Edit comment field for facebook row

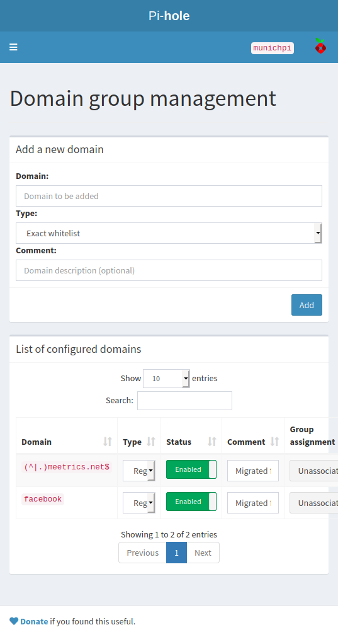pos(253,503)
